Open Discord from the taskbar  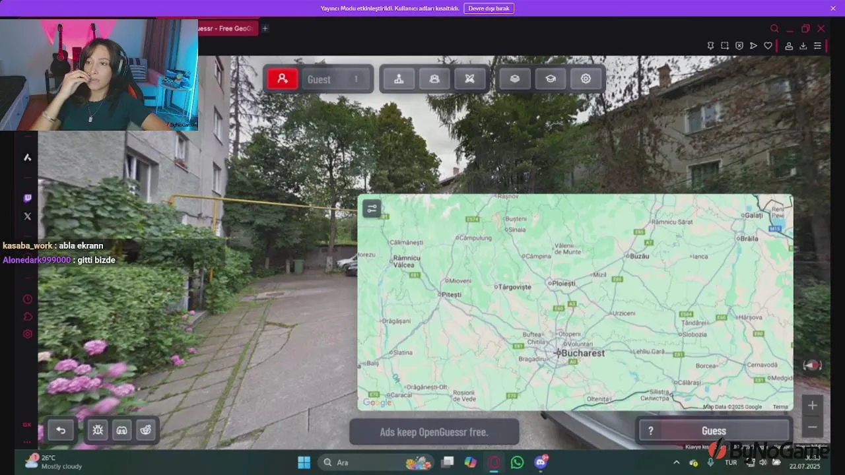pyautogui.click(x=541, y=462)
